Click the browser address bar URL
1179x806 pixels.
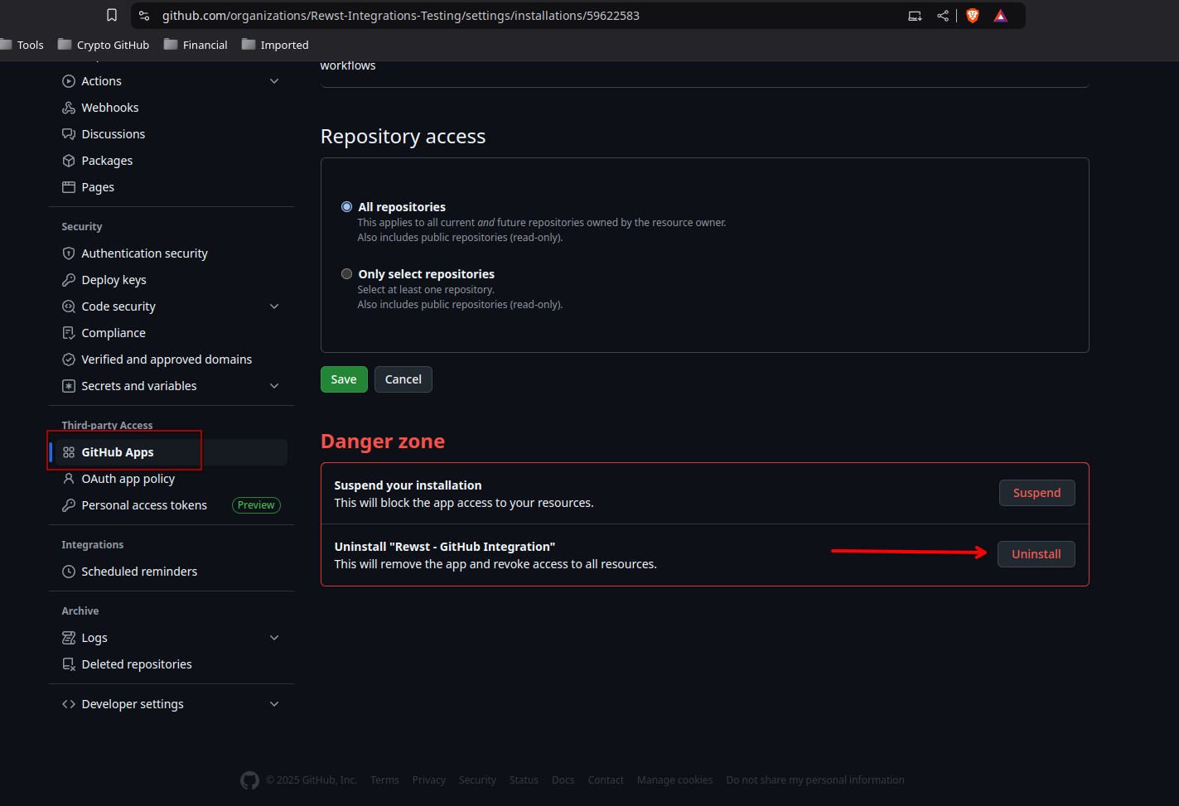tap(400, 16)
